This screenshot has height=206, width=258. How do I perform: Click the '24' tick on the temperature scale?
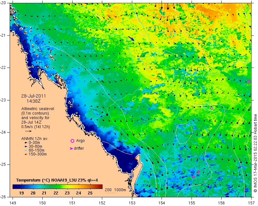click(79, 193)
